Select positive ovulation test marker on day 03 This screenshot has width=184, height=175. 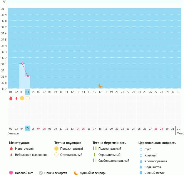tap(22, 98)
